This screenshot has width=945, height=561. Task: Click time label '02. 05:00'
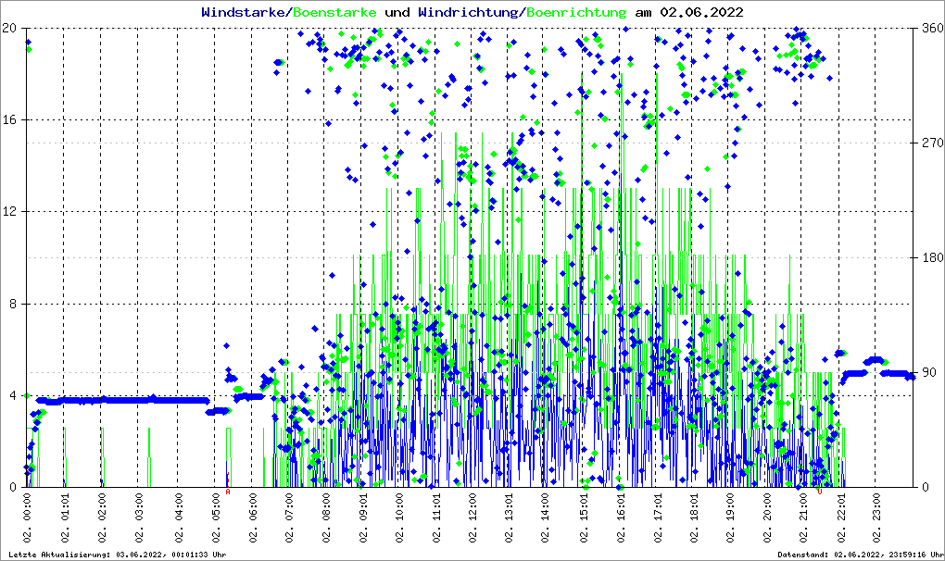[215, 517]
